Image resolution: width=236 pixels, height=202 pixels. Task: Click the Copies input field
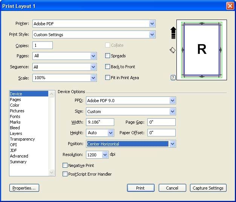coord(43,45)
